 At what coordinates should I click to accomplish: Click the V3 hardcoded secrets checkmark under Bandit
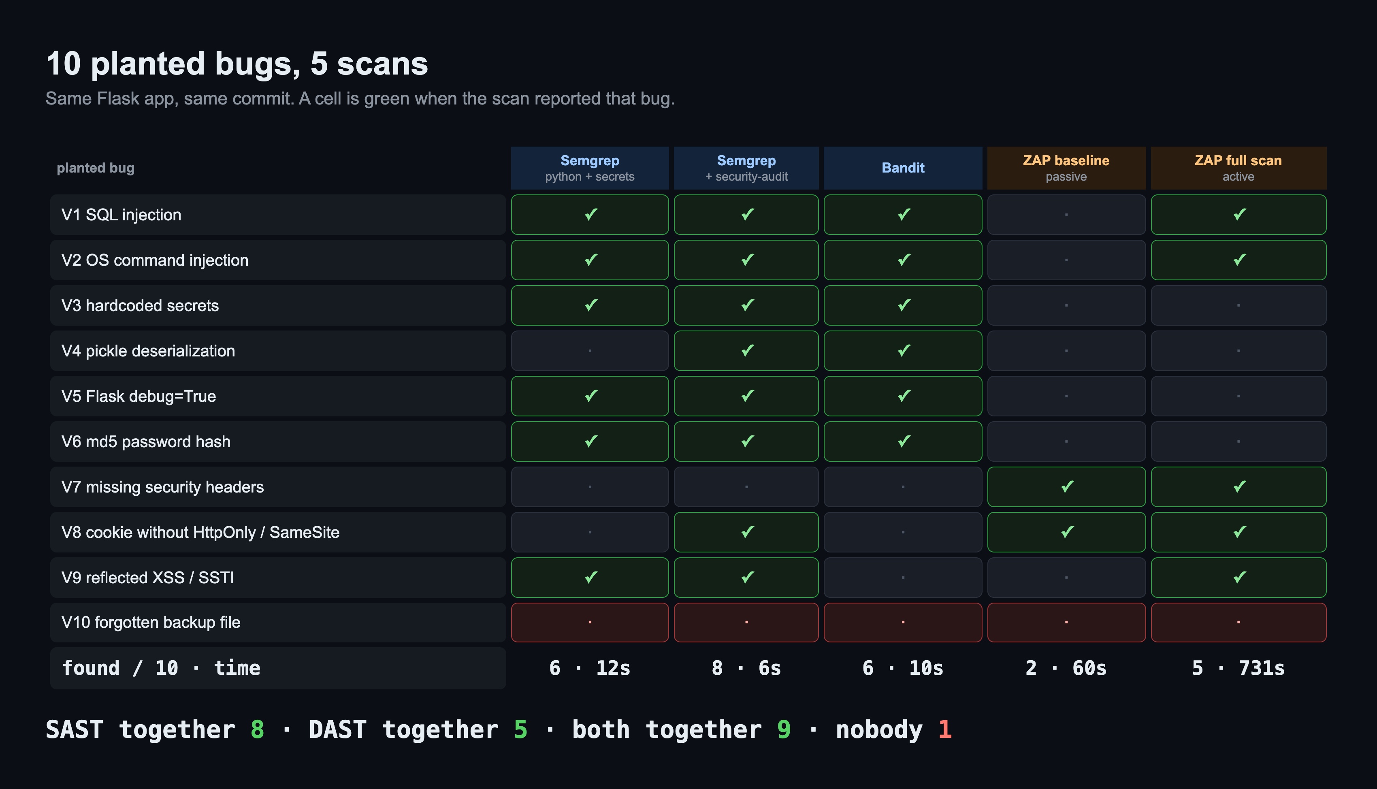pos(904,305)
